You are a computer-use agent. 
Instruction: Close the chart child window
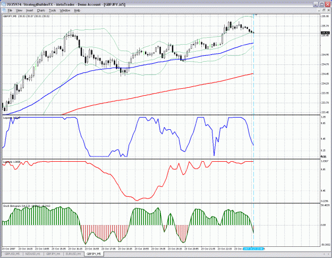[328, 10]
